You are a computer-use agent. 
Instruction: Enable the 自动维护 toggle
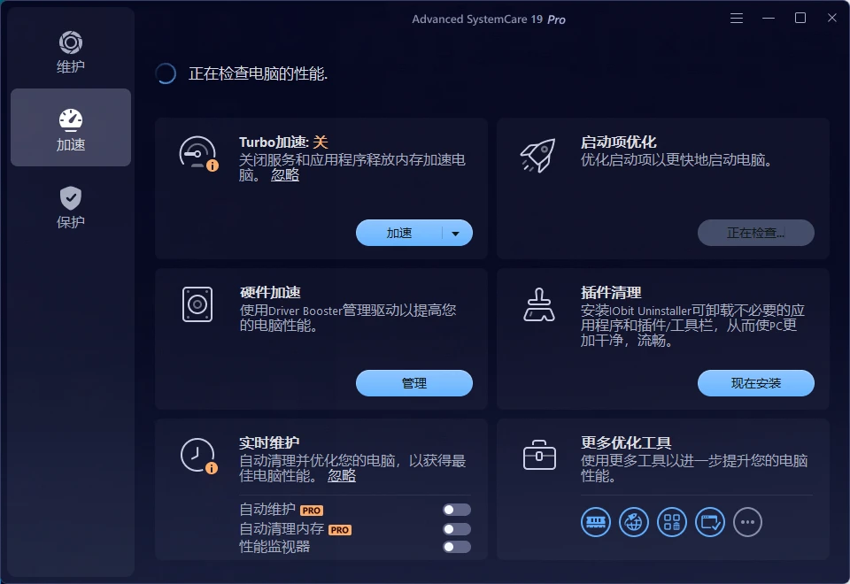[x=456, y=509]
